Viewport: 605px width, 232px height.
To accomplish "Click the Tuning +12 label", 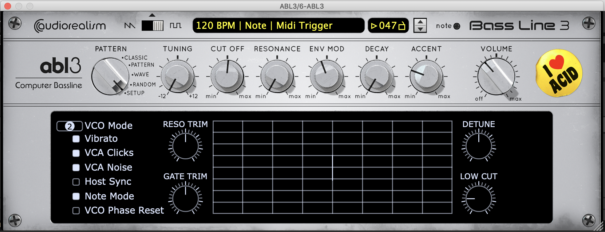I will (x=193, y=96).
